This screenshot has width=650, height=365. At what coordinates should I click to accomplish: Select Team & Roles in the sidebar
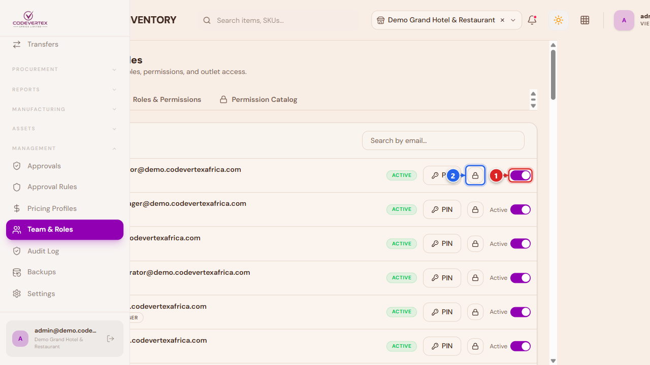coord(64,230)
